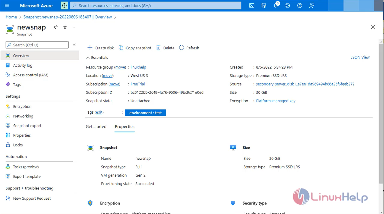Viewport: 384px width, 214px height.
Task: Open the Azure portal hamburger menu
Action: pos(7,6)
